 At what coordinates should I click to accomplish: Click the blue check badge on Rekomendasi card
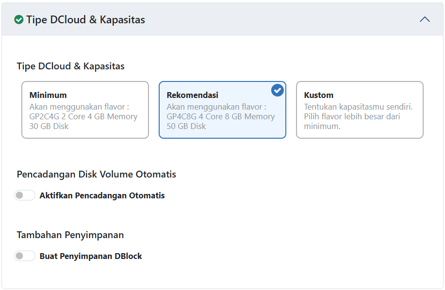click(x=277, y=90)
